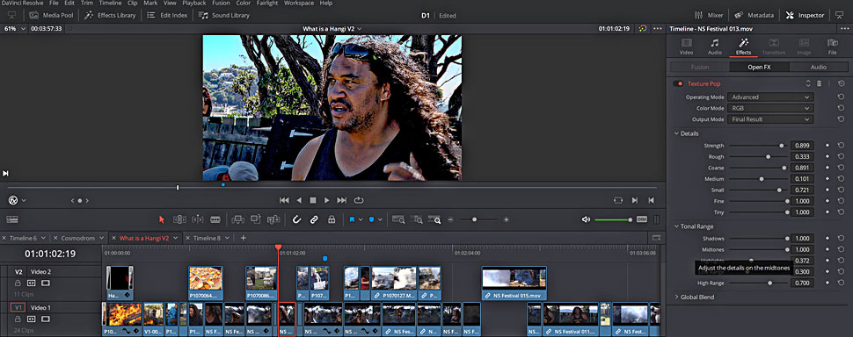Open the What is a Hangi V2 viewer dropdown
Image resolution: width=853 pixels, height=337 pixels.
point(332,28)
